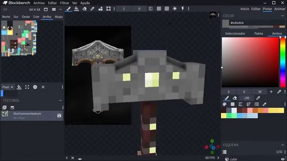Click the UV grid layout icon
This screenshot has height=161, width=287.
tap(54, 9)
